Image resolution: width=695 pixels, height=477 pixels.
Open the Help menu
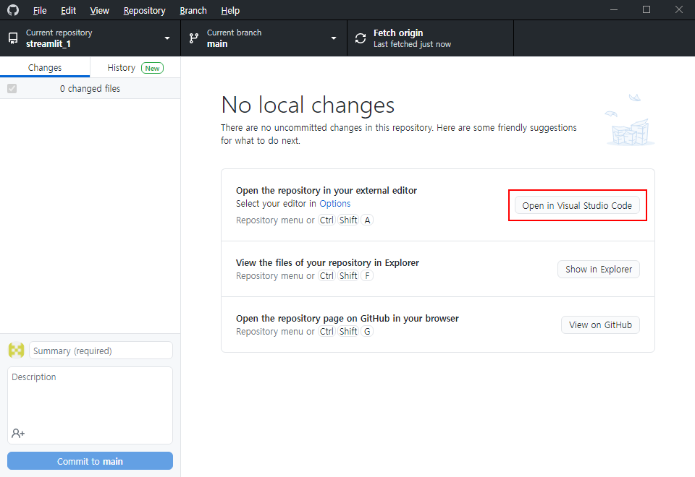tap(230, 10)
